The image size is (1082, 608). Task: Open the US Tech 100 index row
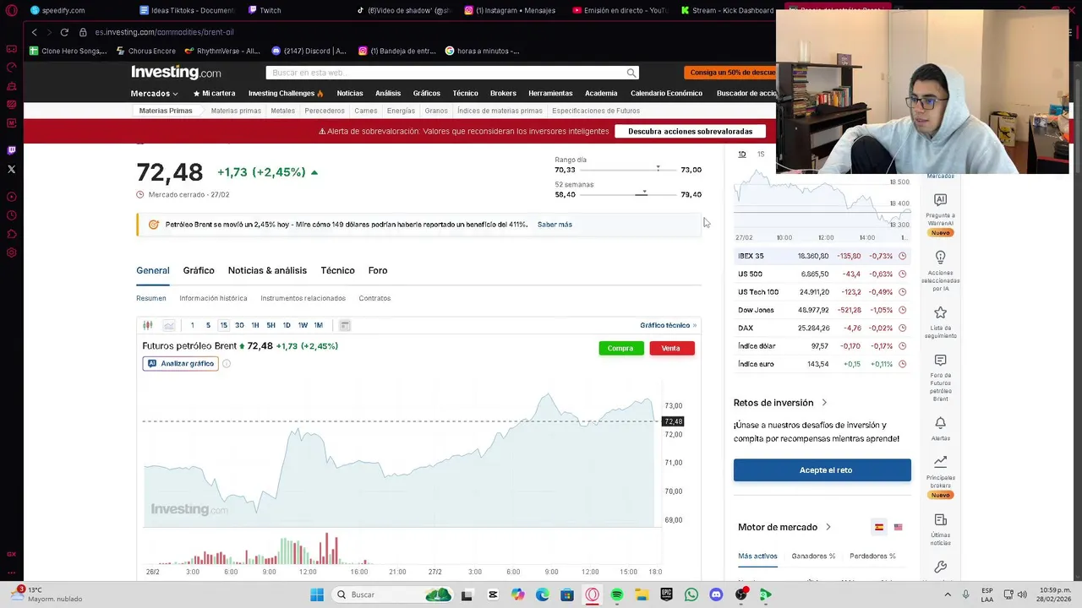[x=822, y=292]
